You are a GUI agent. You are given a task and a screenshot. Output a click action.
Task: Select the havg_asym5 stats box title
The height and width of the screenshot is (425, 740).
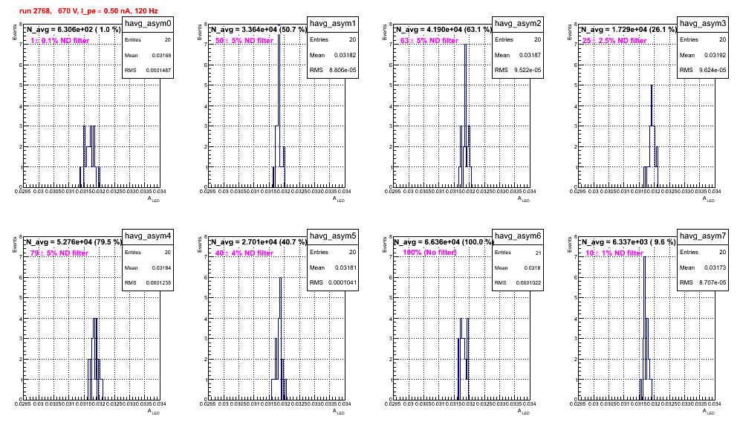tap(333, 236)
